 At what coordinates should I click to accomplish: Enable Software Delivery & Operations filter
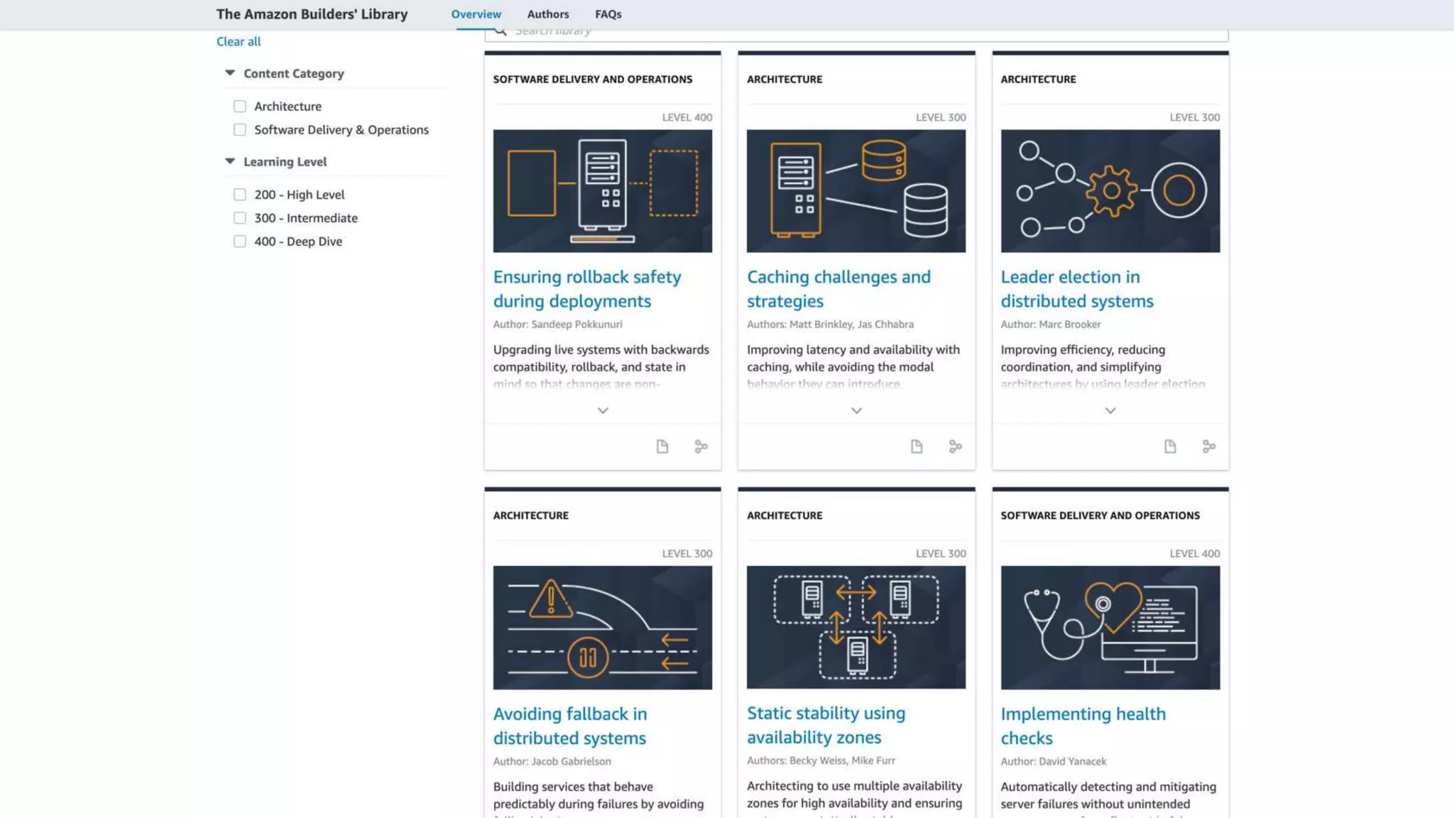click(x=240, y=130)
